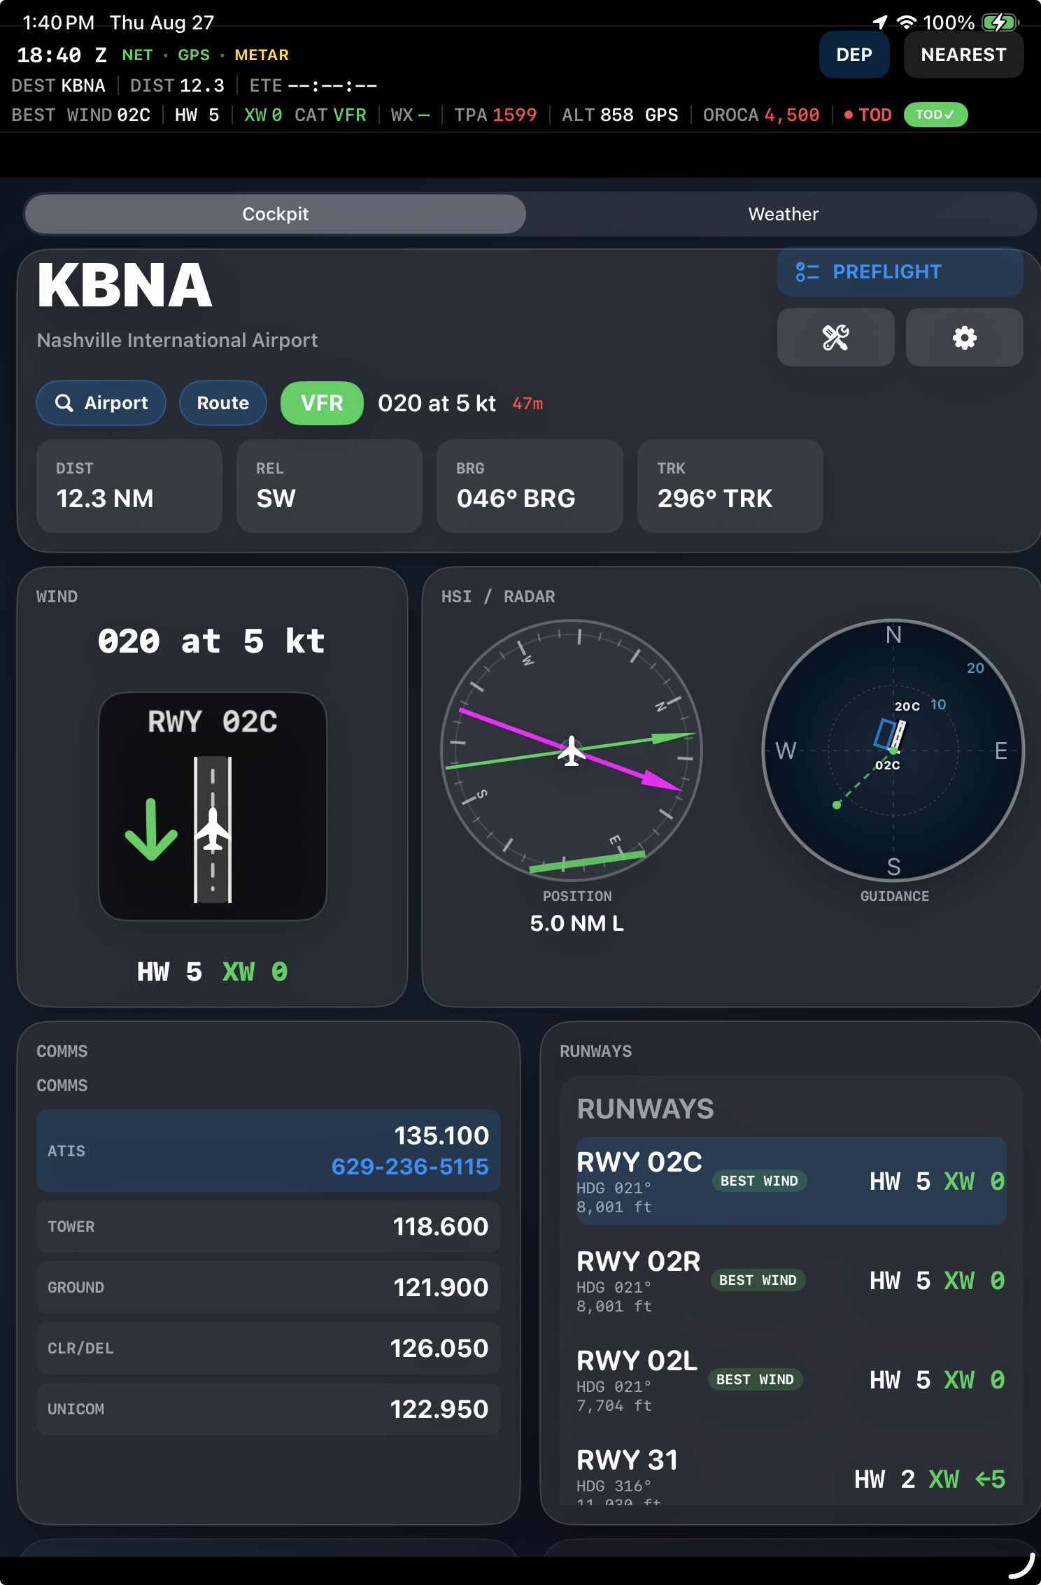The image size is (1041, 1585).
Task: Tap the Wi-Fi icon in status bar
Action: coord(906,22)
